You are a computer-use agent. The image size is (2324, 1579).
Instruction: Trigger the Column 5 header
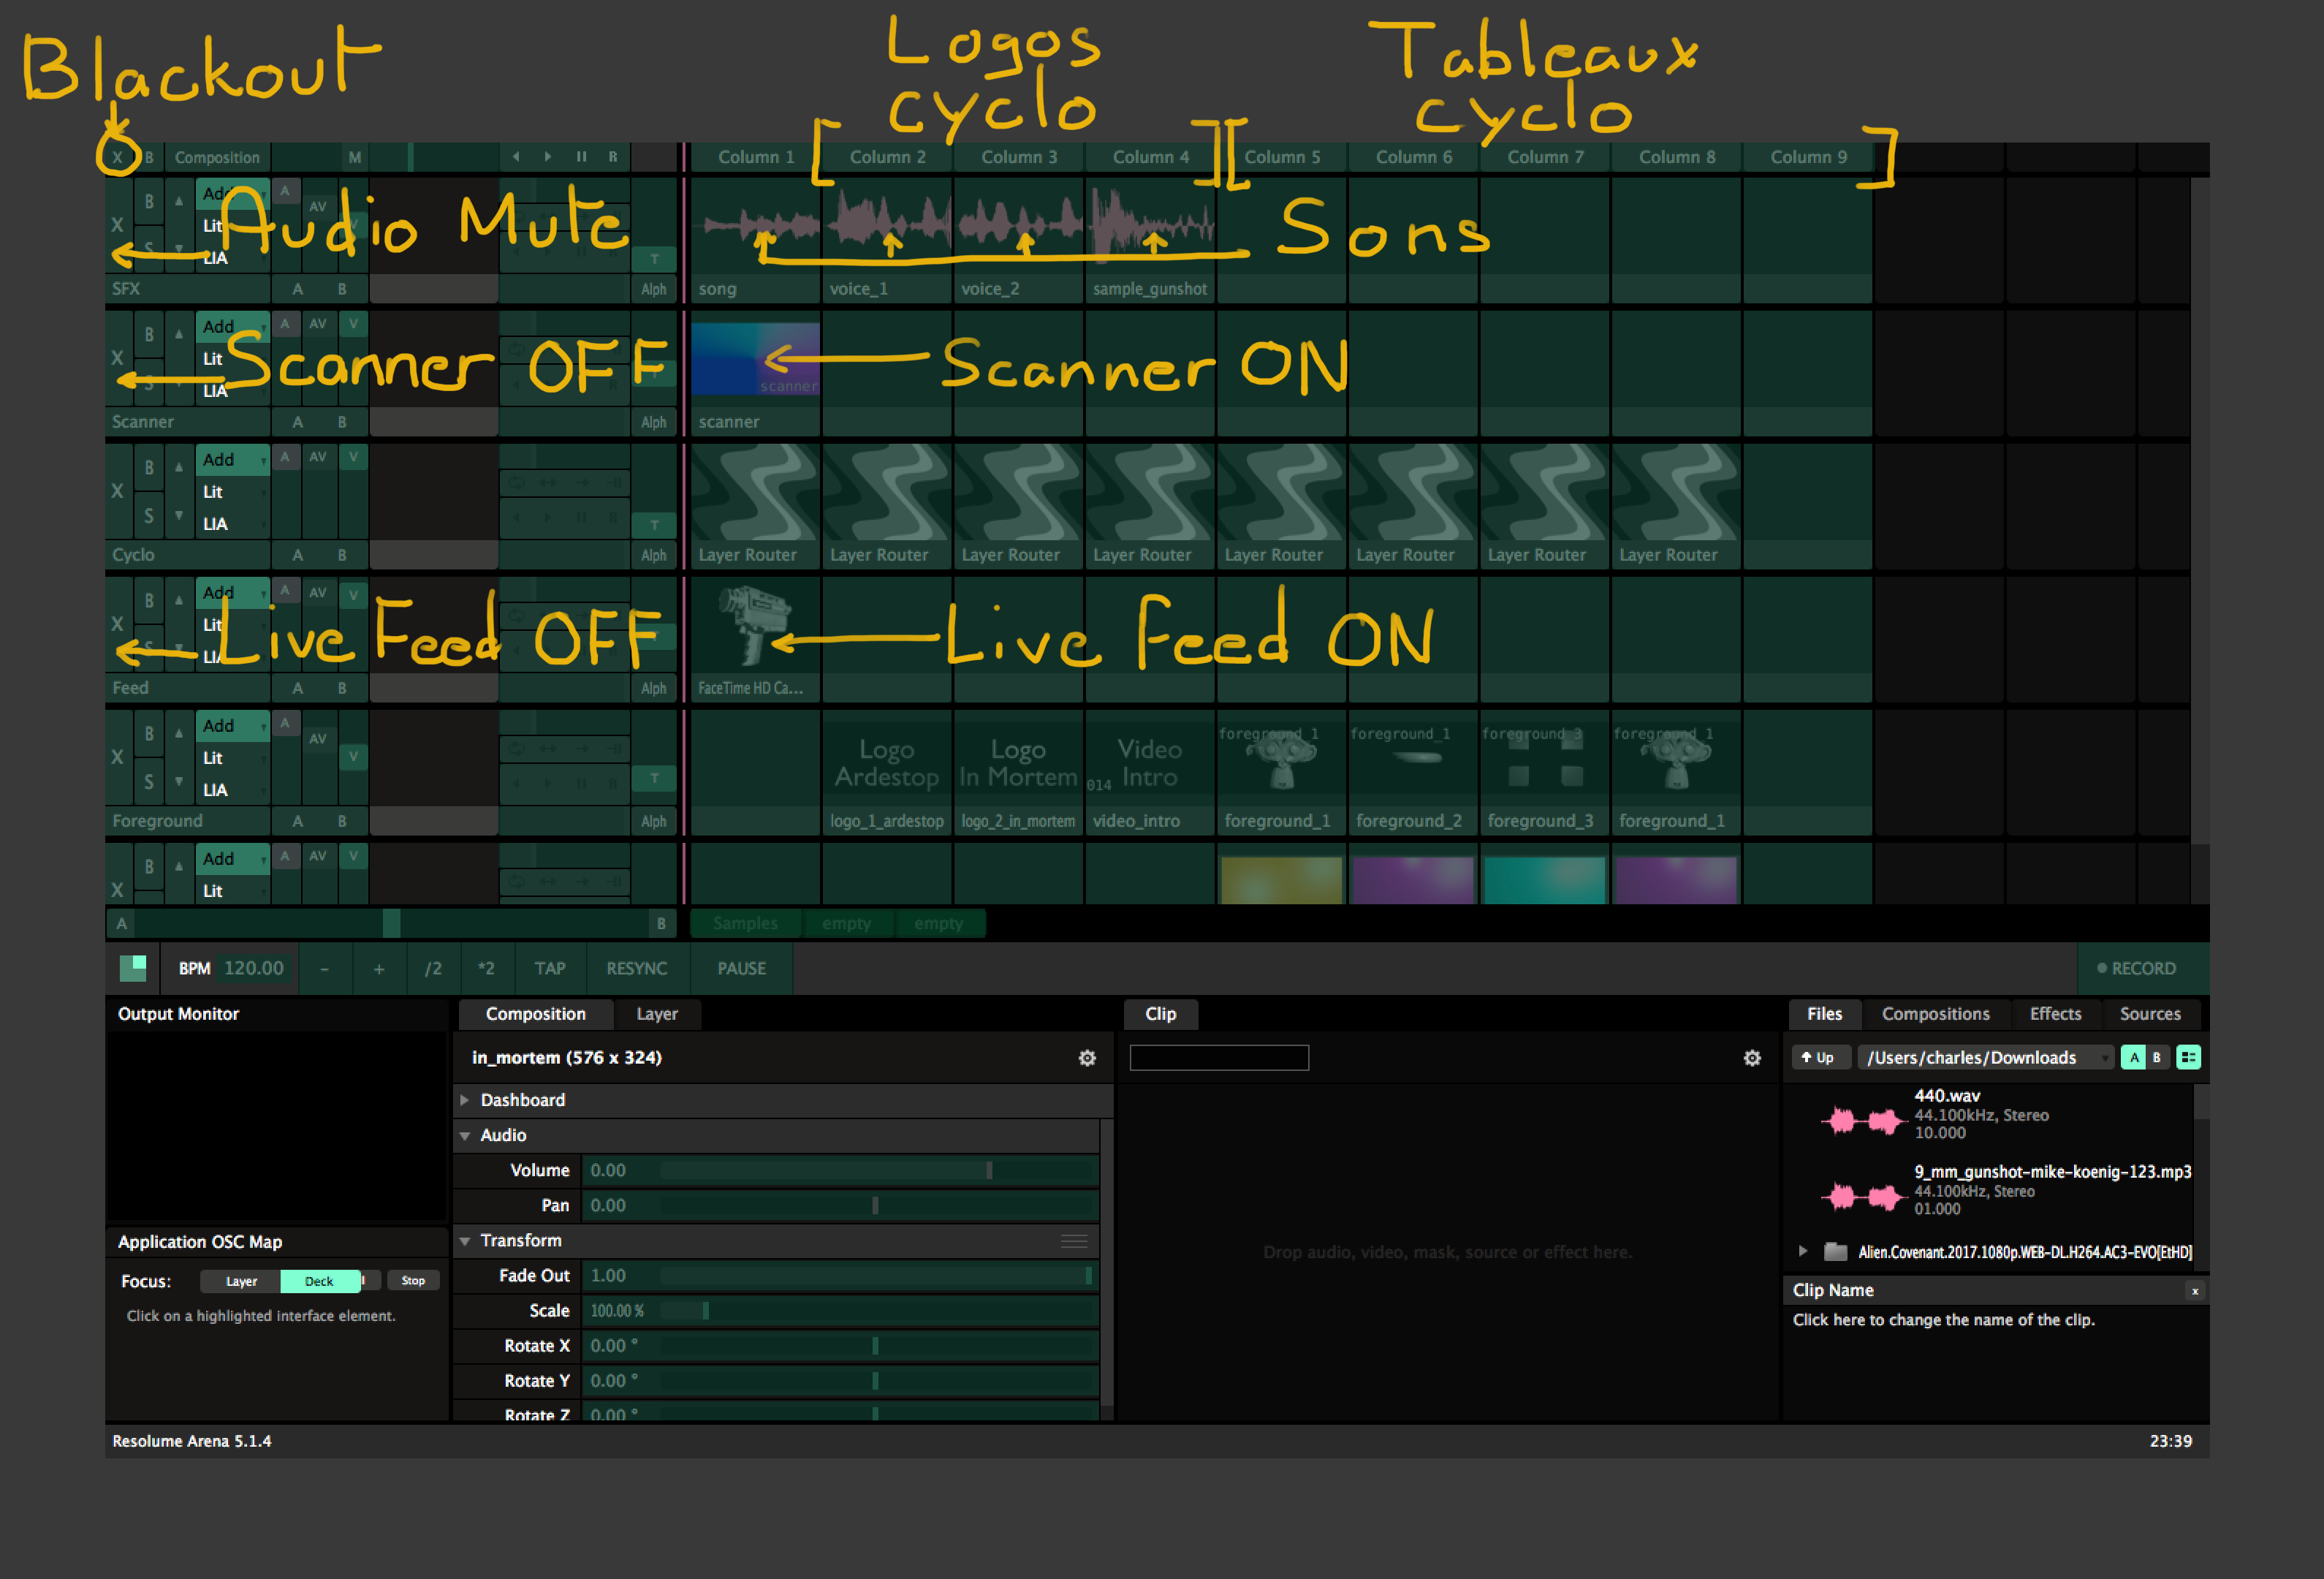(x=1282, y=157)
